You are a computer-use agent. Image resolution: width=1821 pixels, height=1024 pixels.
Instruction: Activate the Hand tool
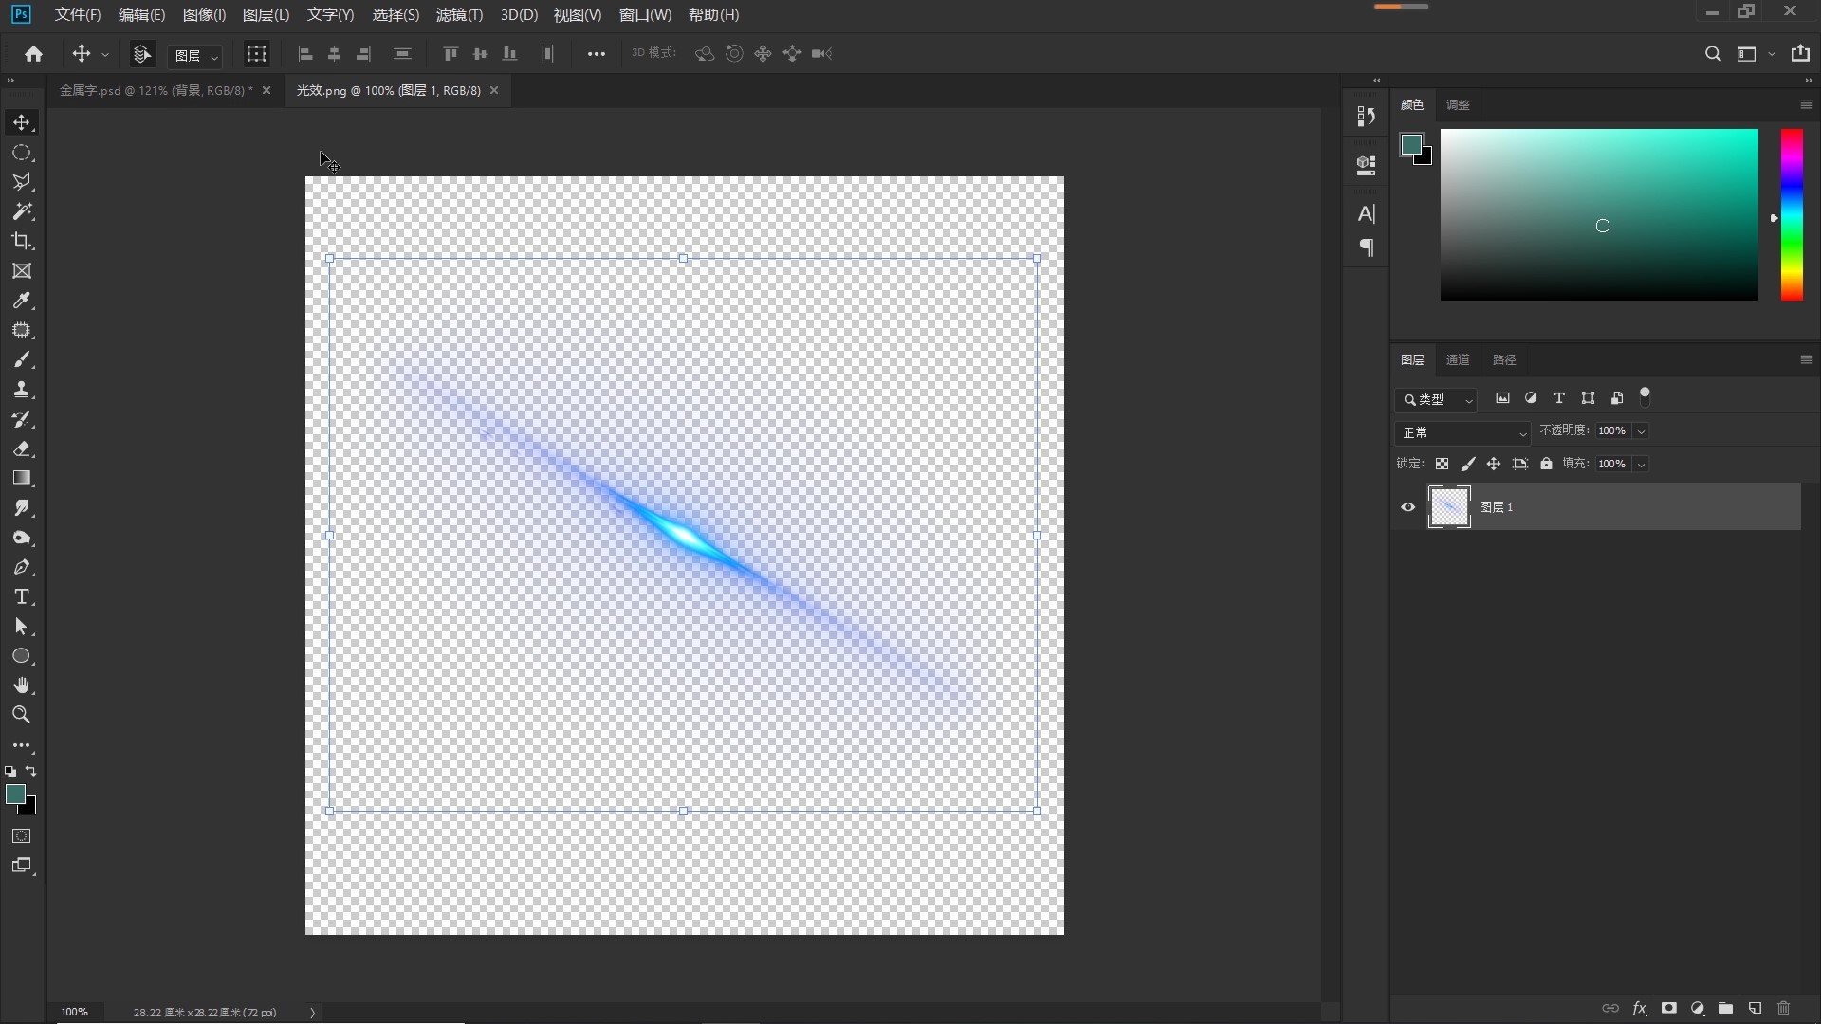(22, 686)
